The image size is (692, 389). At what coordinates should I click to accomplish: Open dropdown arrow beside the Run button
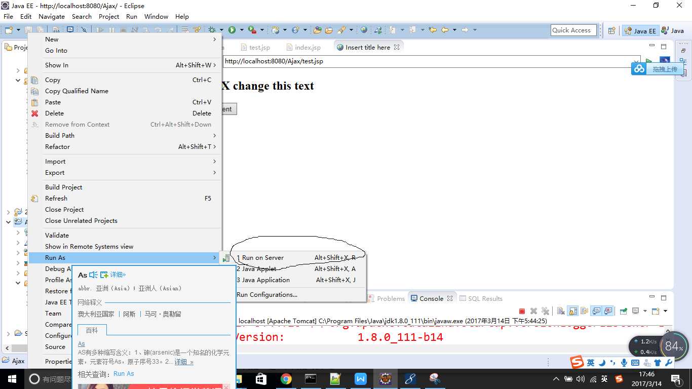click(242, 30)
